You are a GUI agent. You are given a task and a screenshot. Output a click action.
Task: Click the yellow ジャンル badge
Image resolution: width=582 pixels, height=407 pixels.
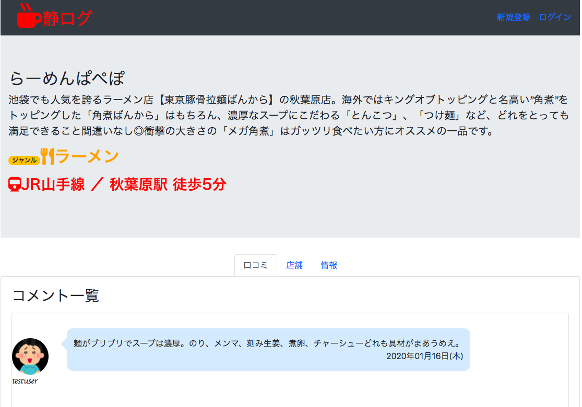point(24,160)
